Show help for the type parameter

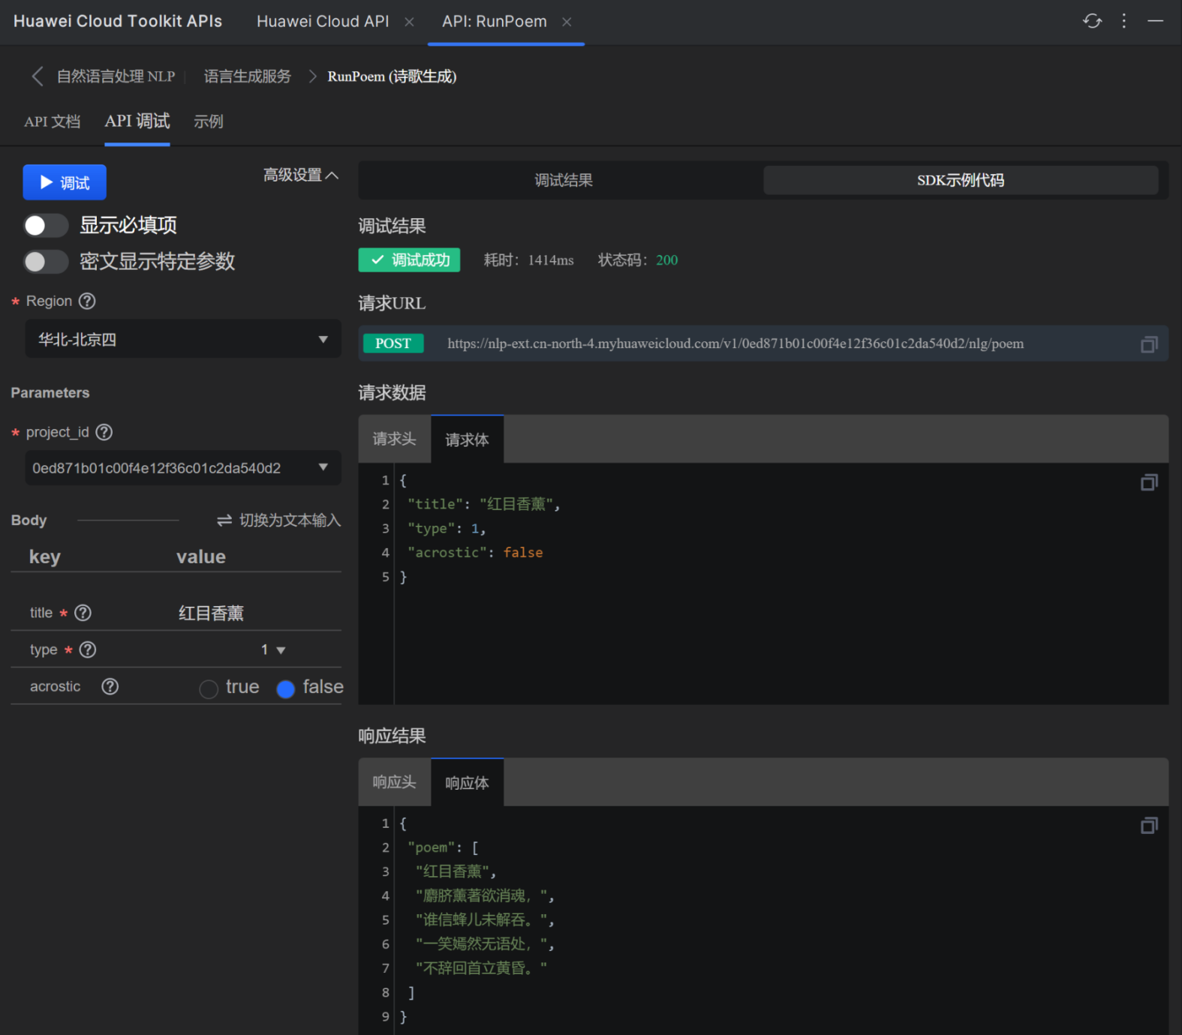pos(88,649)
